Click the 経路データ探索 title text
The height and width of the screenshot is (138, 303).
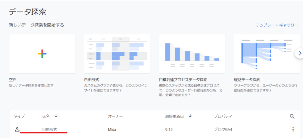[247, 80]
